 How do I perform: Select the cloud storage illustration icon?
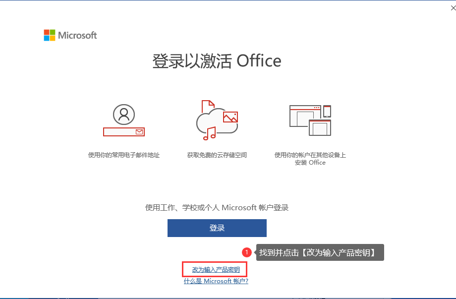(x=216, y=119)
